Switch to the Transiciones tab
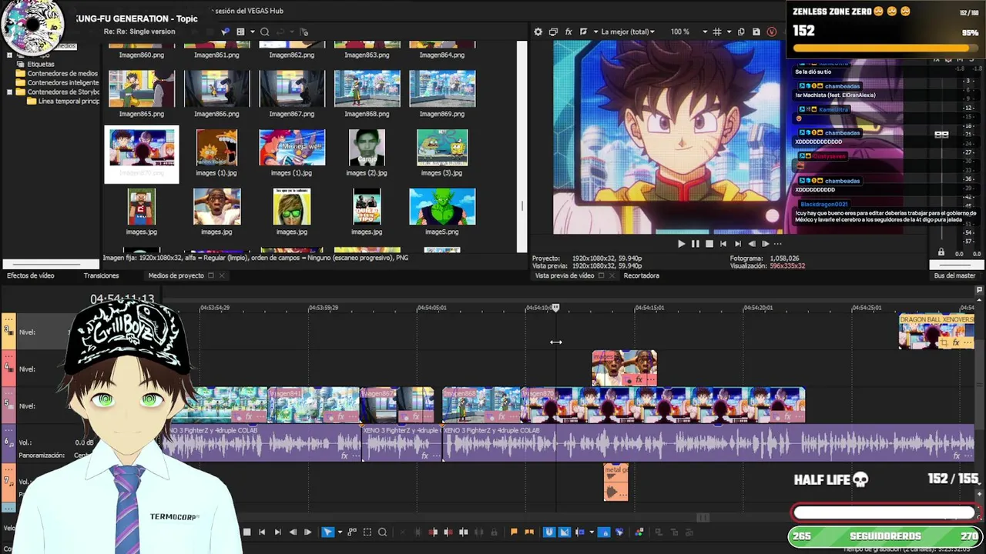Screen dimensions: 986x554 [101, 275]
